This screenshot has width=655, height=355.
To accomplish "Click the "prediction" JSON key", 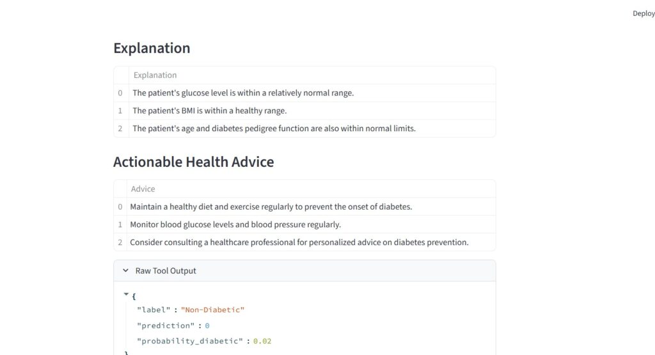I will pos(163,326).
